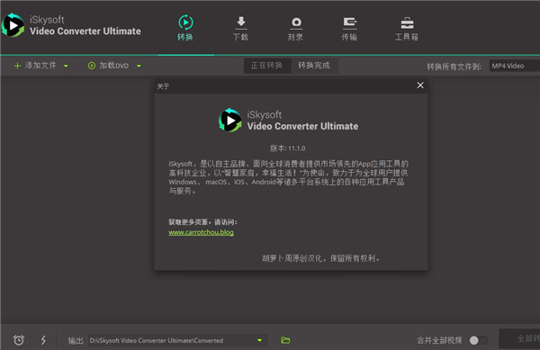Click the 获取更多资源 label text

(x=202, y=222)
